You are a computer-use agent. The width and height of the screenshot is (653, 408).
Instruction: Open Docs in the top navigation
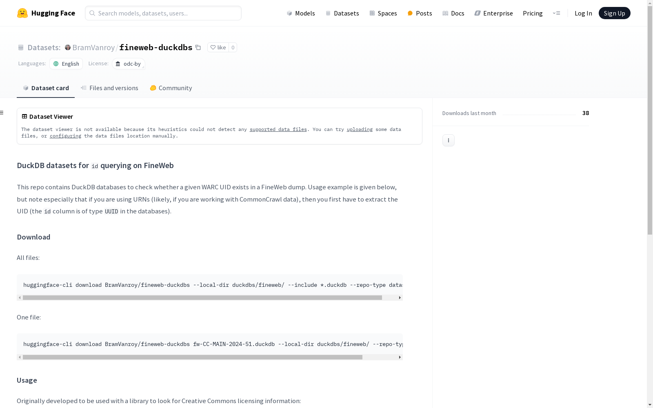click(x=453, y=13)
